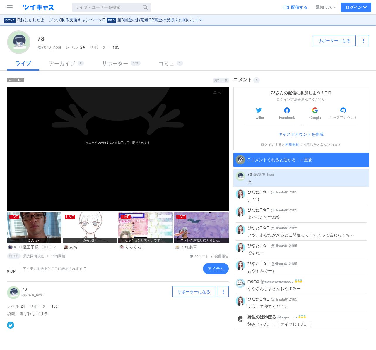Expand the ログイン dropdown button

coord(356,7)
